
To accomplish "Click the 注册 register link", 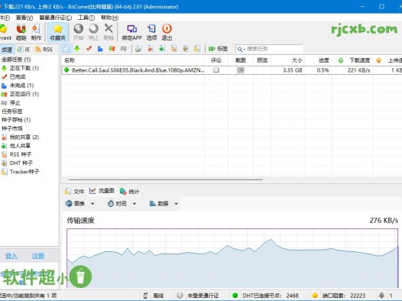I will tap(38, 256).
